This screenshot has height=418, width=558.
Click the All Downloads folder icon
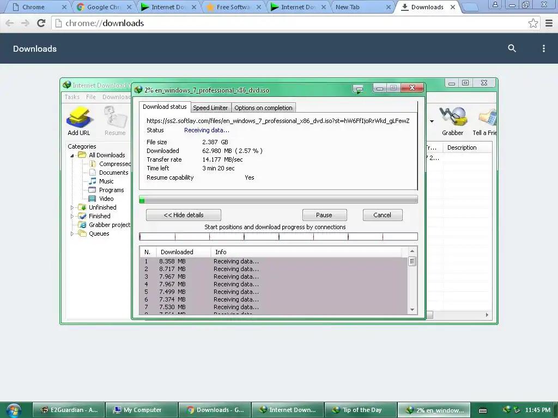[x=82, y=155]
